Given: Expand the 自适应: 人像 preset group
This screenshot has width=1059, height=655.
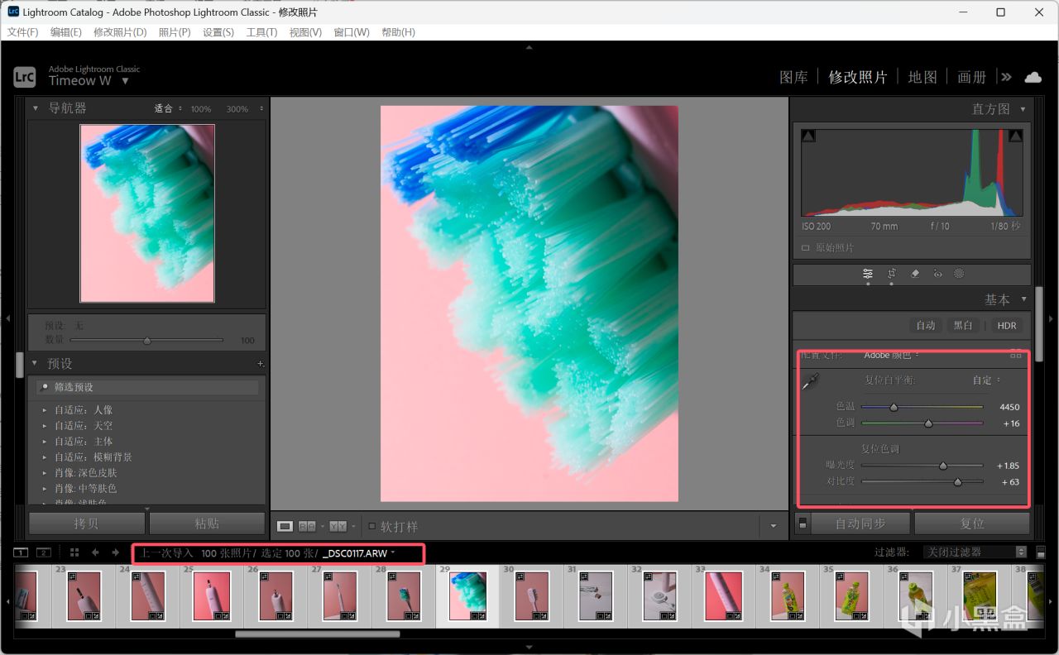Looking at the screenshot, I should coord(44,410).
